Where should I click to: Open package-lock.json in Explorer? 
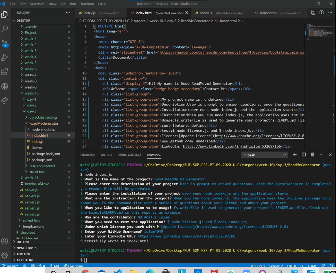(x=46, y=154)
